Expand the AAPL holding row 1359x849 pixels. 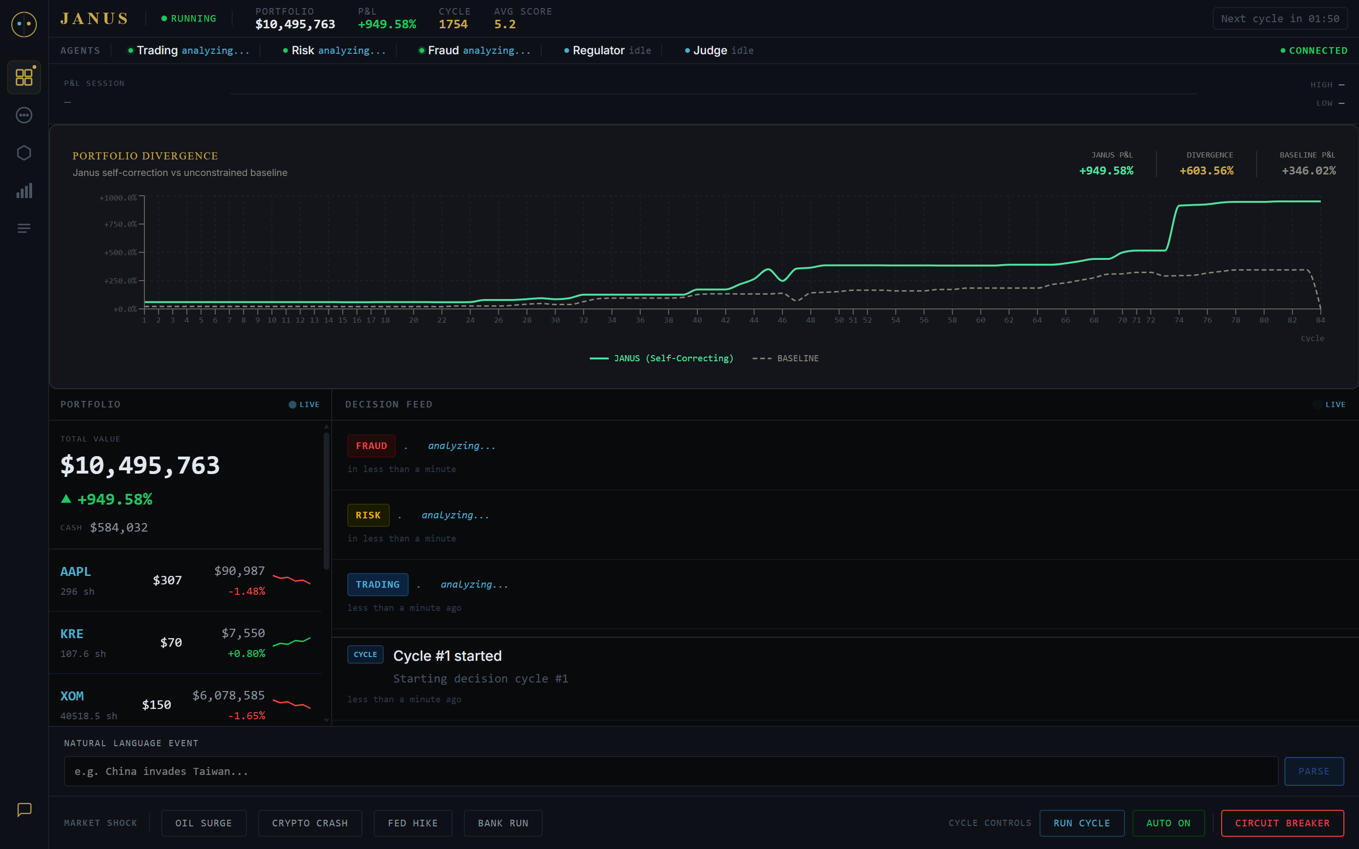coord(186,581)
